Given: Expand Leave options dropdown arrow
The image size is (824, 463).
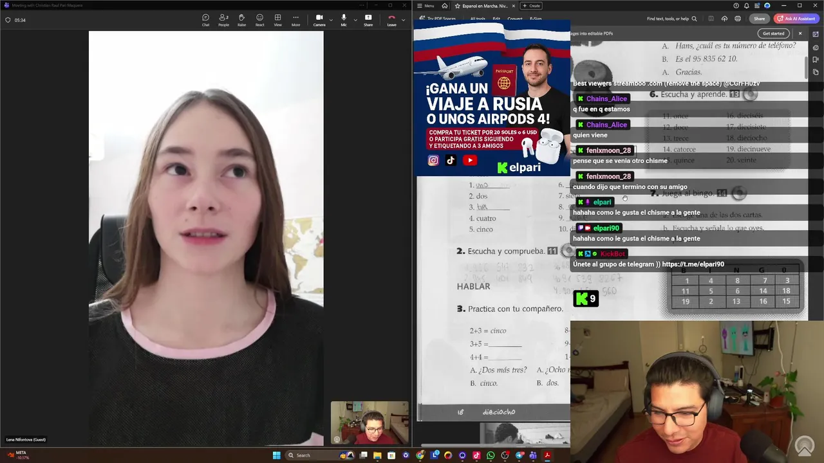Looking at the screenshot, I should [x=404, y=20].
